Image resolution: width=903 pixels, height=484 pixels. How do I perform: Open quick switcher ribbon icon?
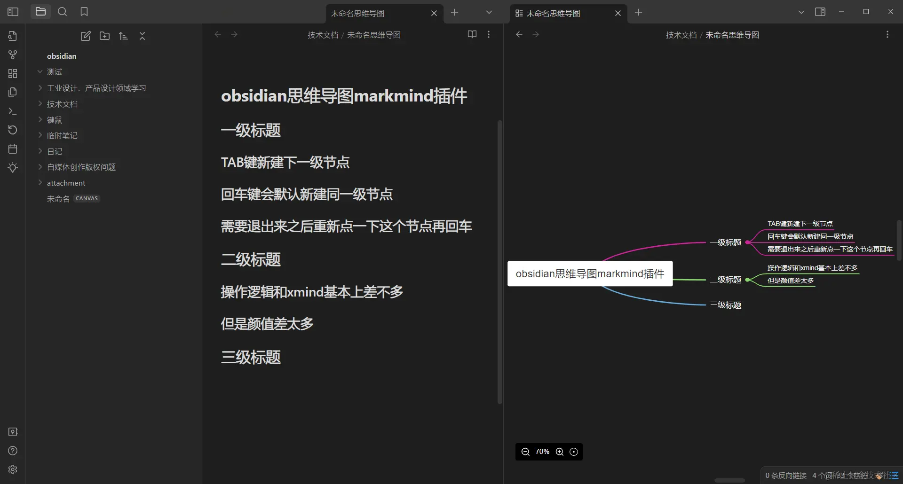click(13, 36)
